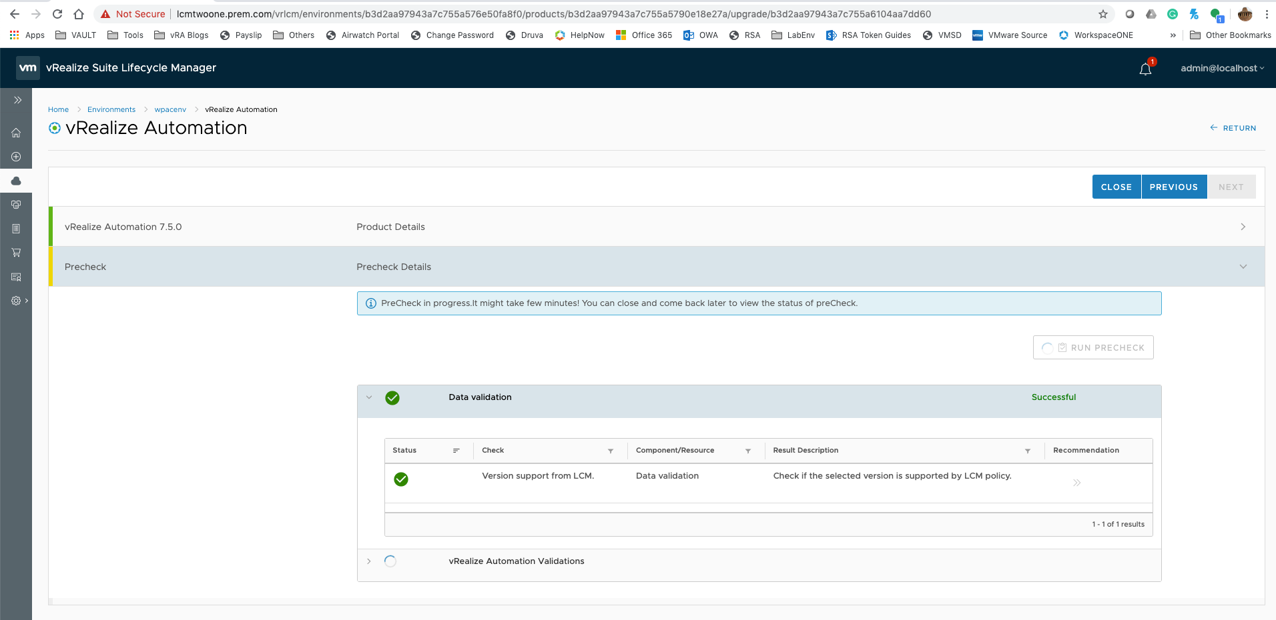Viewport: 1276px width, 620px height.
Task: Open the notifications bell icon
Action: (x=1145, y=69)
